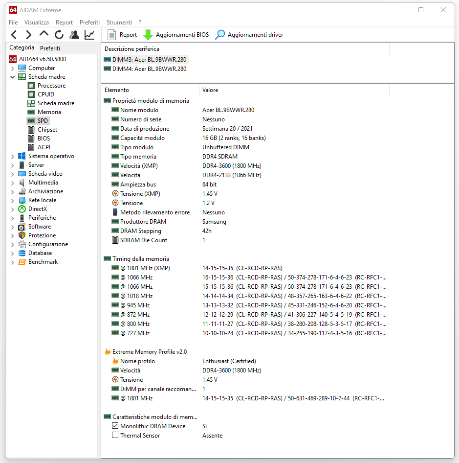Screen dimensions: 459x463
Task: Click the Benchmark icon in the tree
Action: point(22,262)
